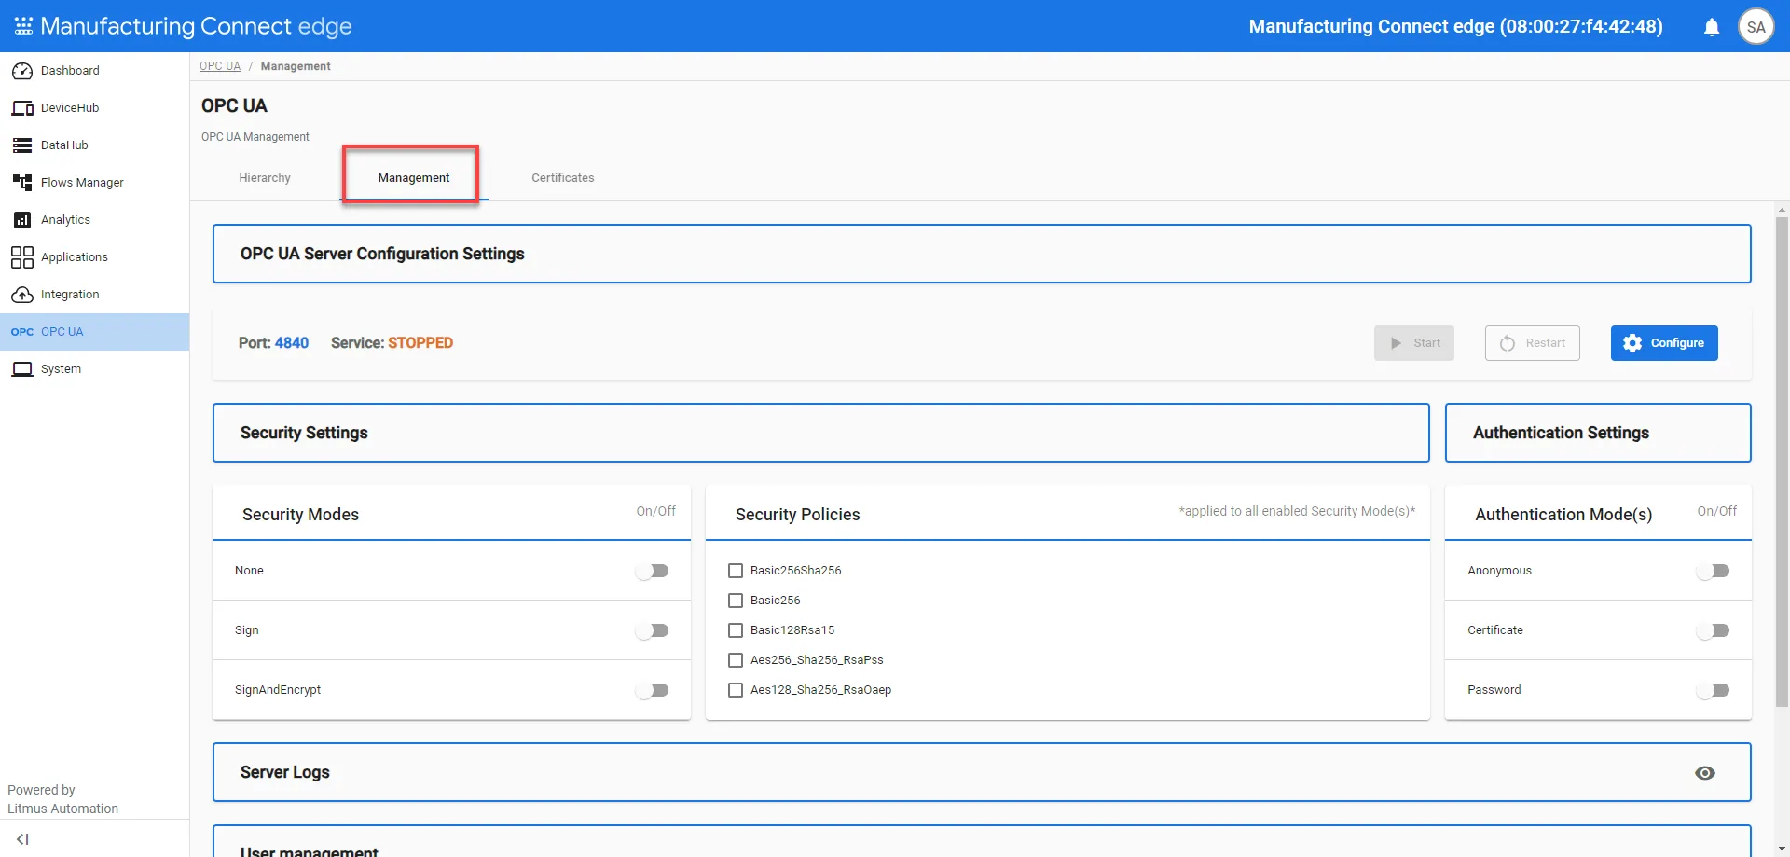
Task: Click the Configure button
Action: pos(1664,343)
